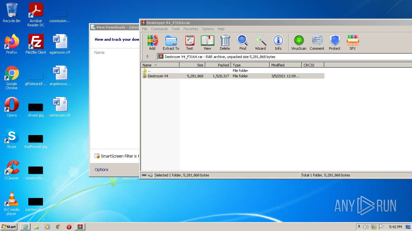412x231 pixels.
Task: Click the Total 1 folder status text
Action: (x=326, y=175)
